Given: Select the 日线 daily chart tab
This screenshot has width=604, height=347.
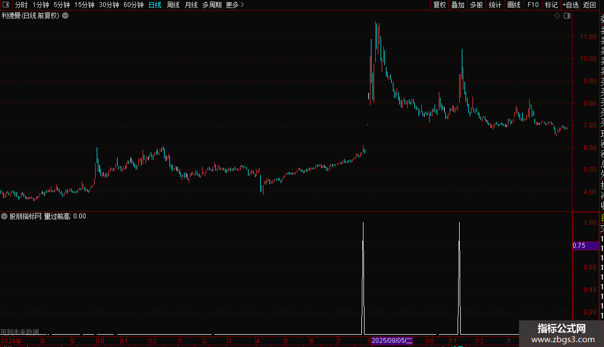Looking at the screenshot, I should pyautogui.click(x=155, y=5).
